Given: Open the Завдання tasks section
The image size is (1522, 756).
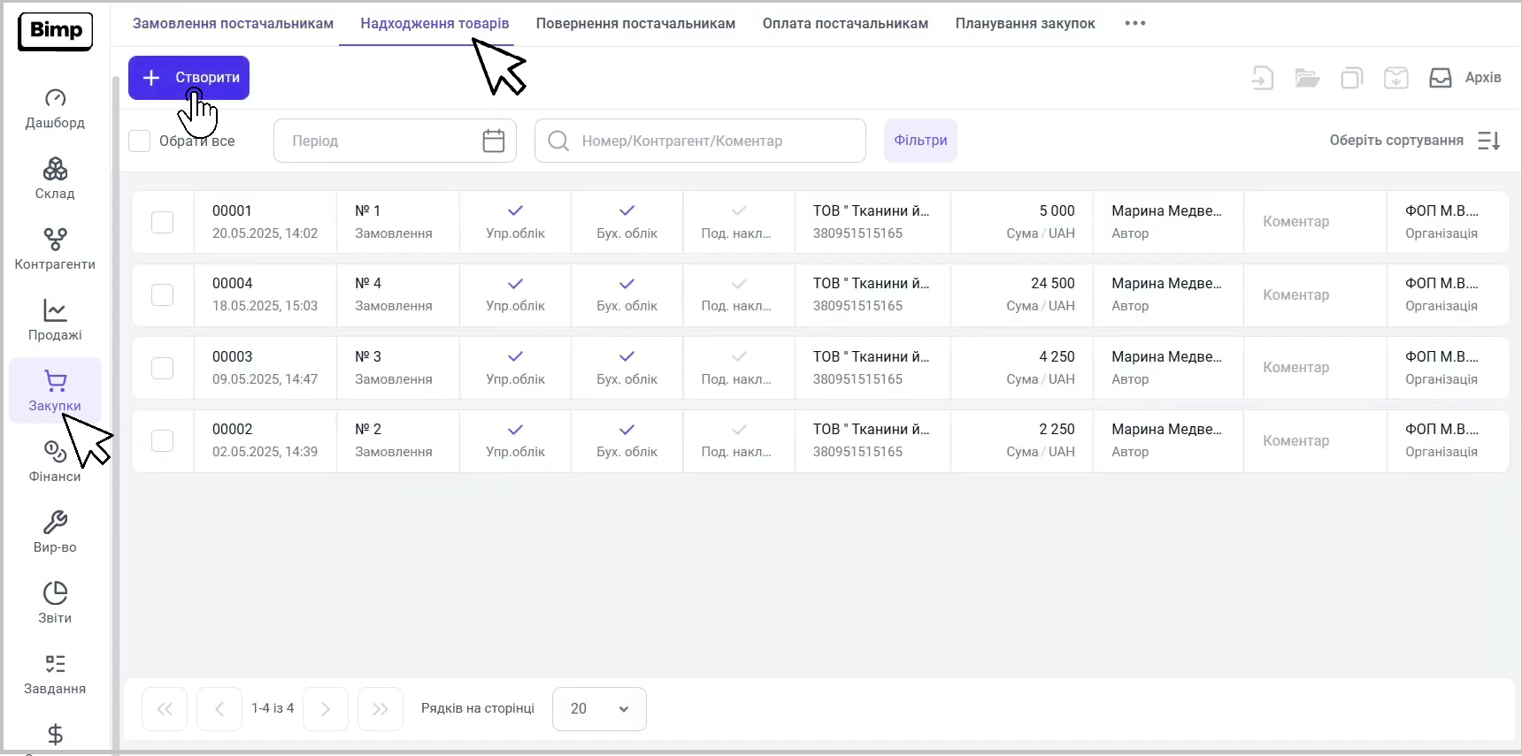Looking at the screenshot, I should pyautogui.click(x=55, y=674).
